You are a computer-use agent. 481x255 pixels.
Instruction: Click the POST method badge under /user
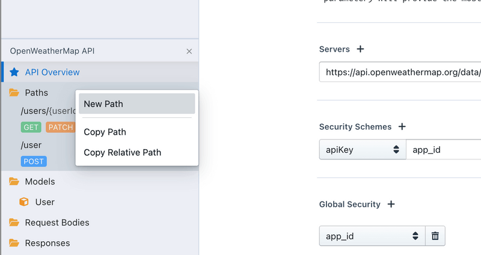[33, 161]
